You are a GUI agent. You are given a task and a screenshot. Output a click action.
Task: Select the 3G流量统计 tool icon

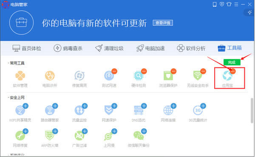(198, 110)
